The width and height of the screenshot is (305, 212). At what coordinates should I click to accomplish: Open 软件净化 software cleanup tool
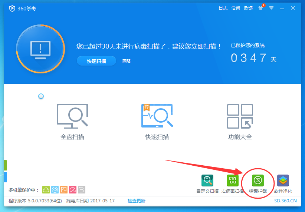(x=283, y=180)
